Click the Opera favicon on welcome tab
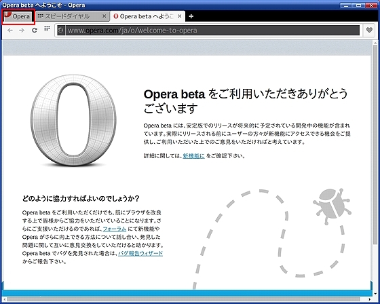Screen dimensions: 380x304 coord(116,16)
